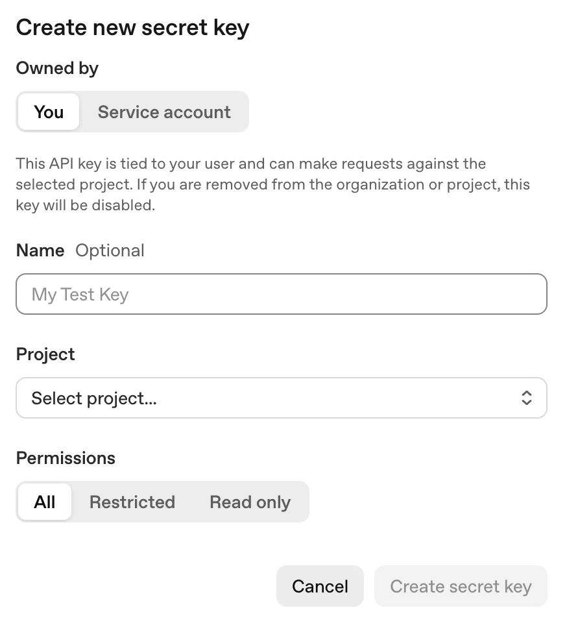Click the "Permissions" section label

tap(66, 458)
